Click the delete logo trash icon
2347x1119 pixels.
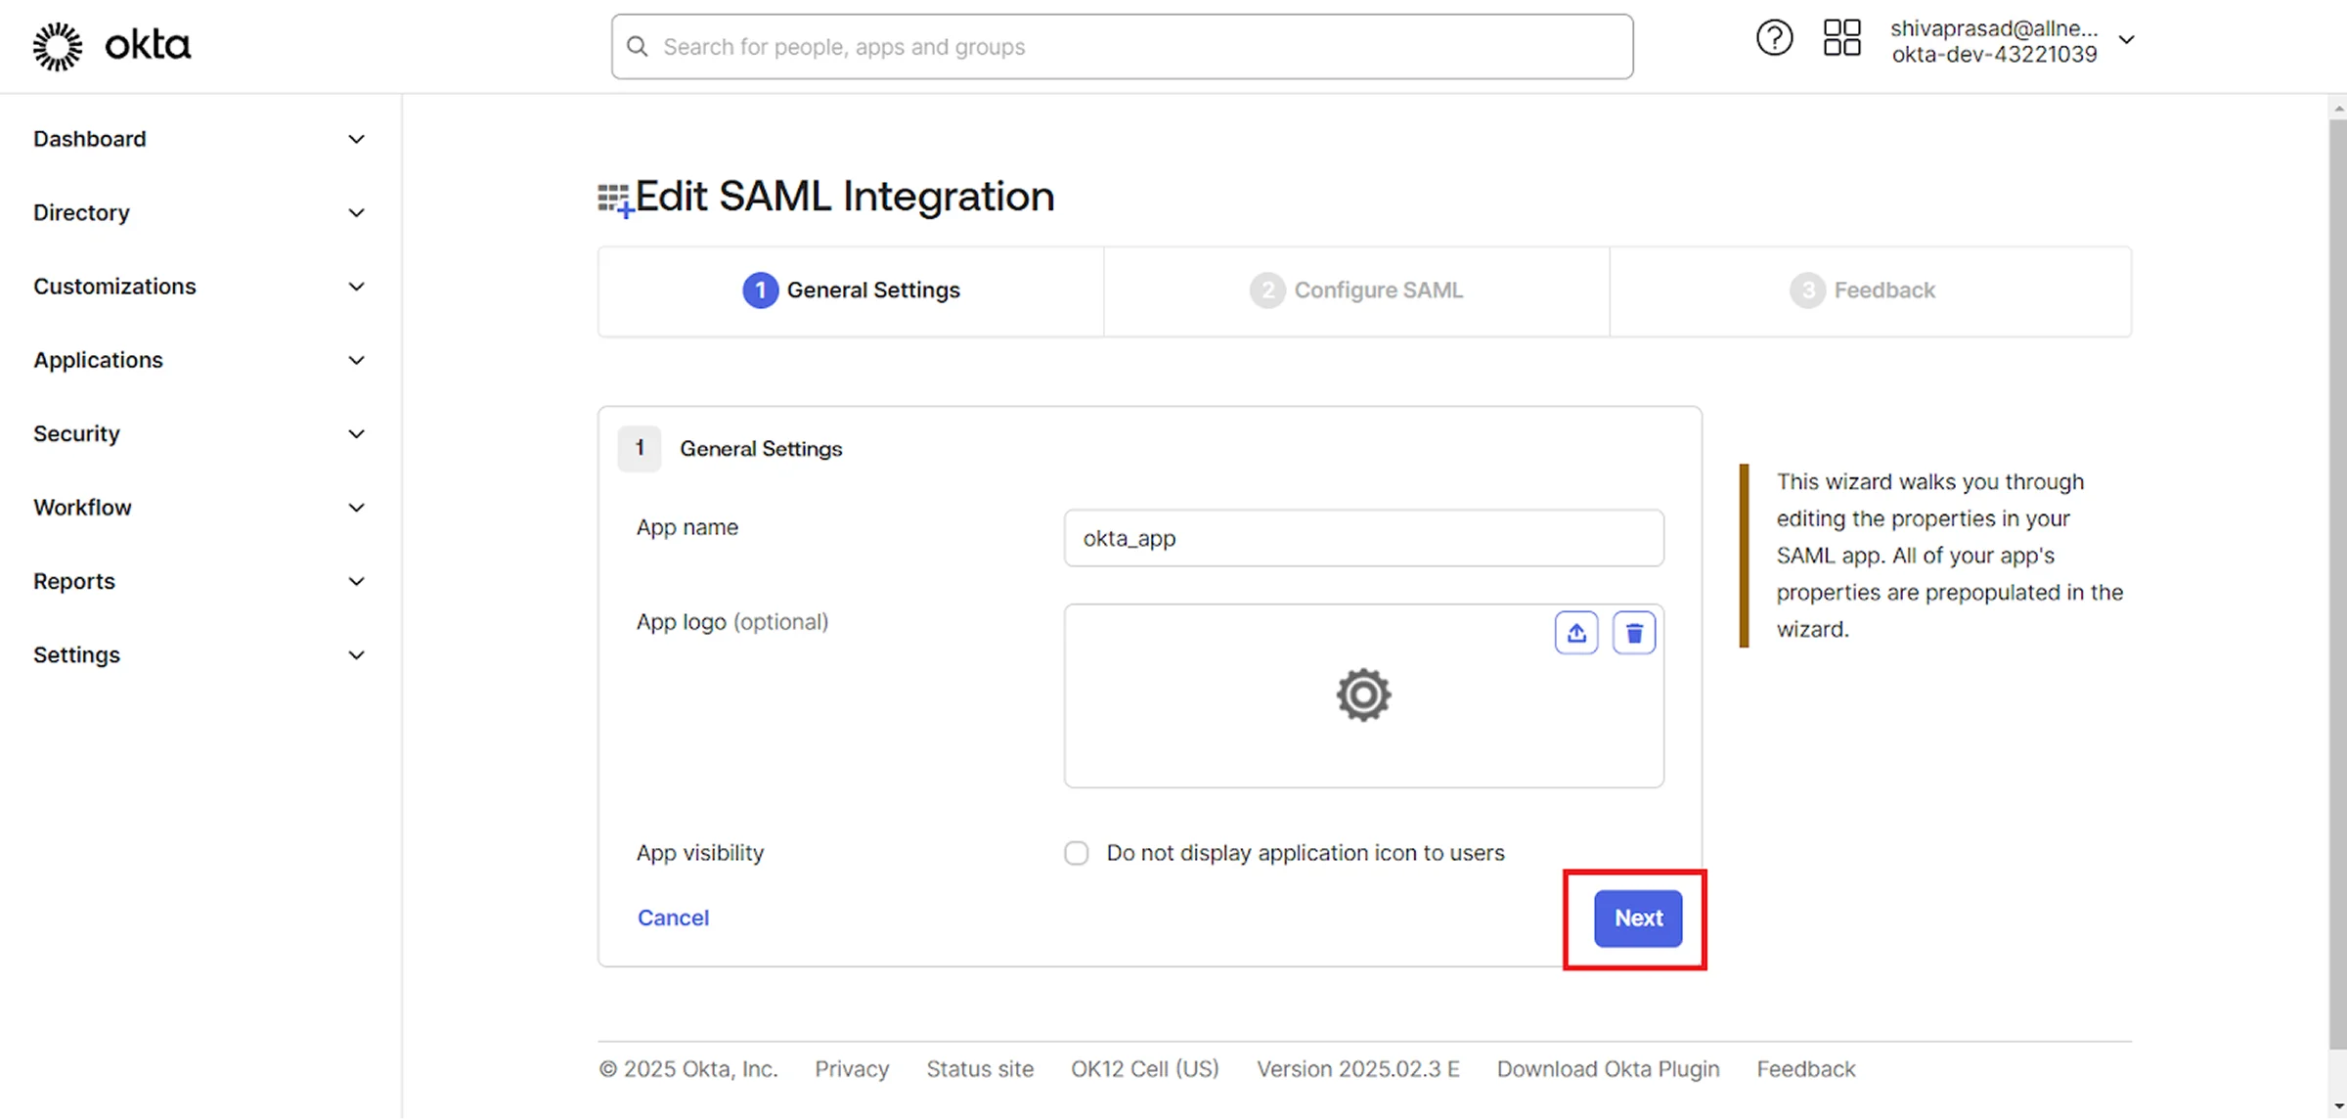(x=1634, y=634)
